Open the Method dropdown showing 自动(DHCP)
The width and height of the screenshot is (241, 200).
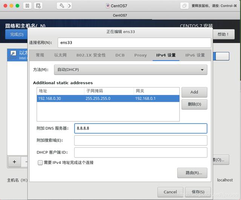pyautogui.click(x=131, y=70)
